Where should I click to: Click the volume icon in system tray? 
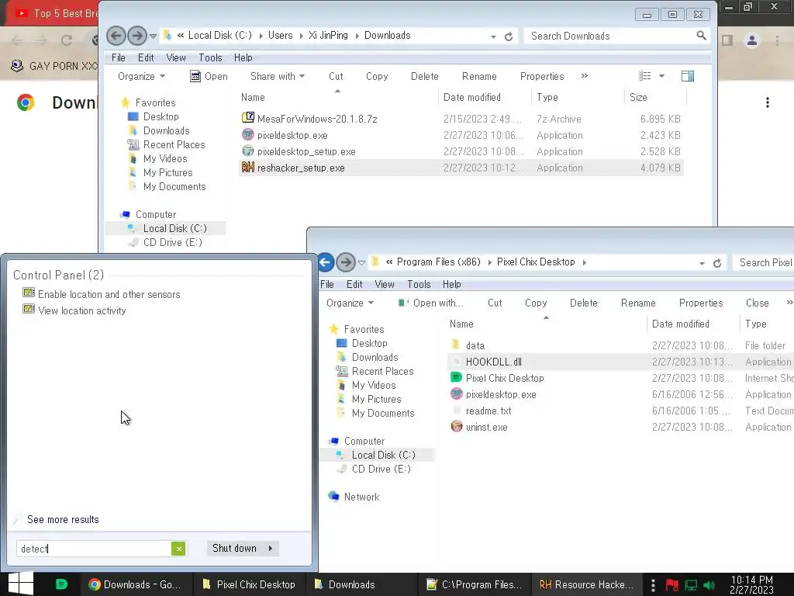click(x=709, y=585)
